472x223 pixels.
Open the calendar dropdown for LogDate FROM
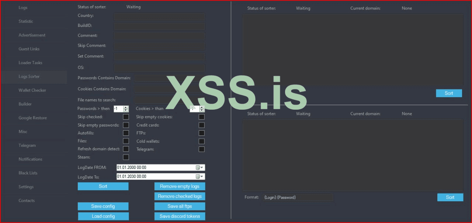point(199,167)
